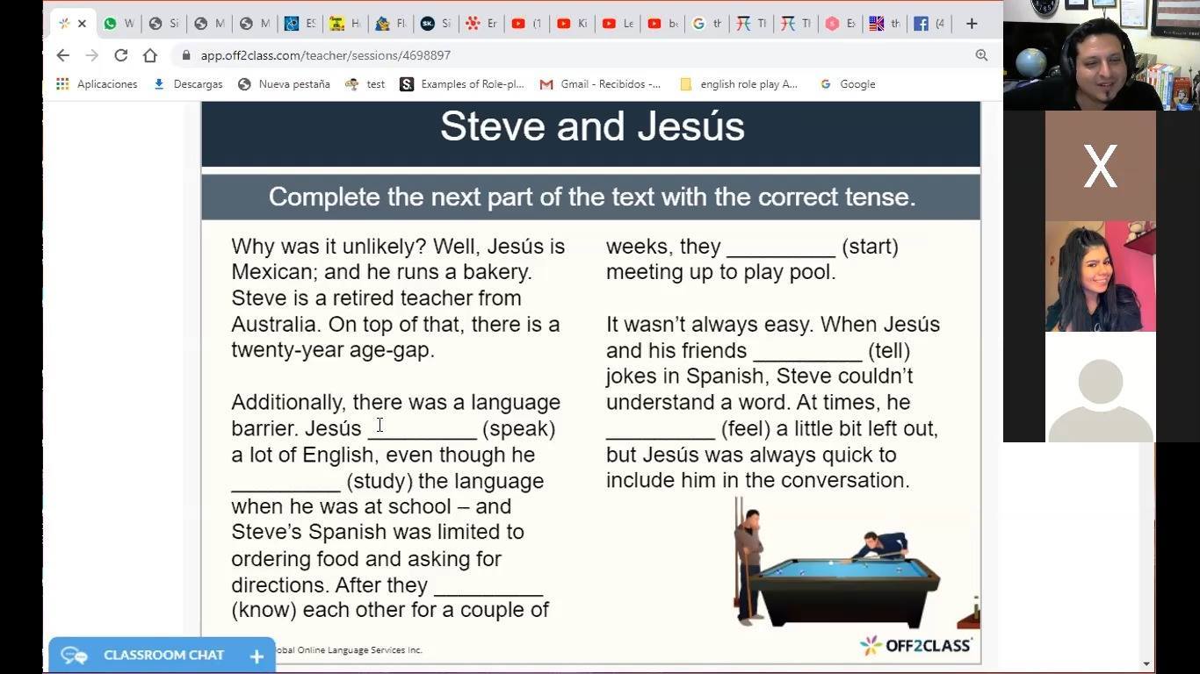Open the Aplicaciones apps bookmark
This screenshot has width=1200, height=674.
[97, 84]
